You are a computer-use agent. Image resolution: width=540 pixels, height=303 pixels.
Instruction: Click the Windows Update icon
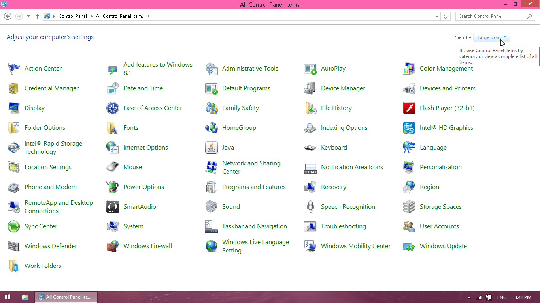[x=409, y=246]
